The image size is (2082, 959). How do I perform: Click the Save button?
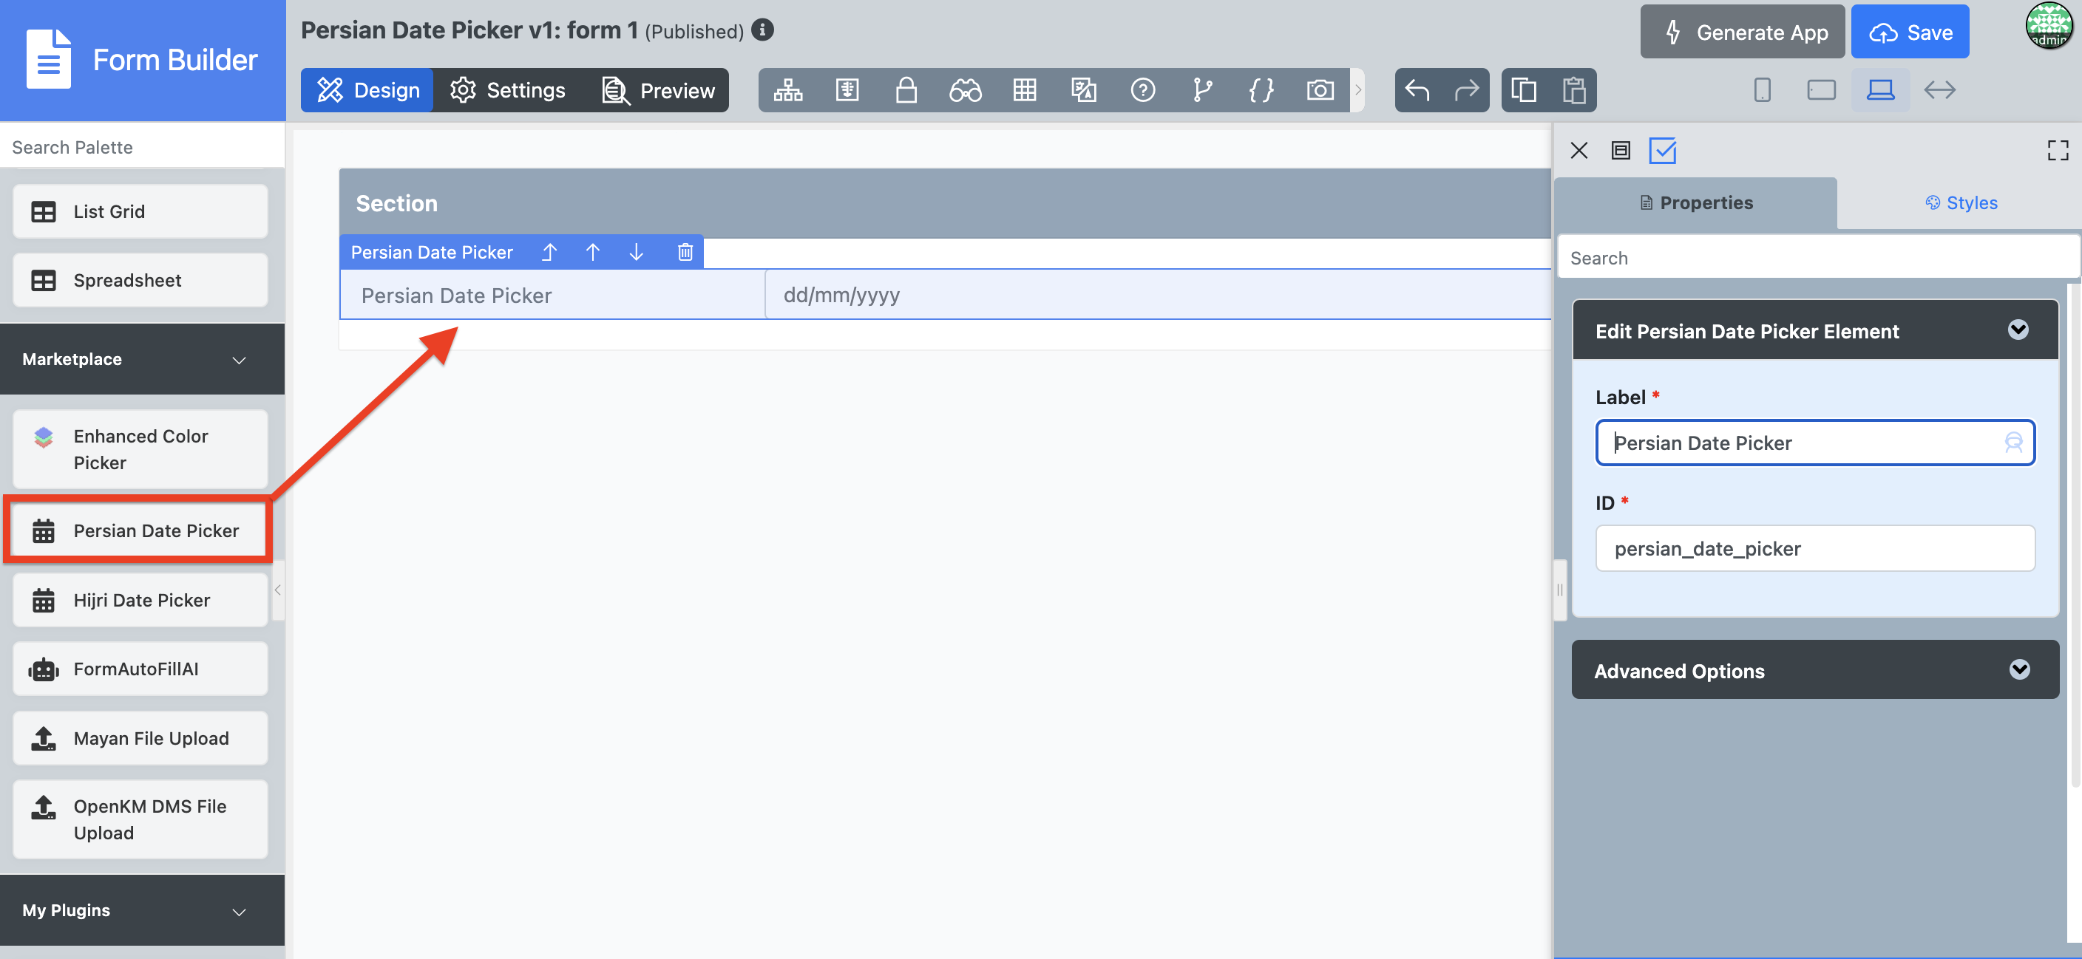1910,33
